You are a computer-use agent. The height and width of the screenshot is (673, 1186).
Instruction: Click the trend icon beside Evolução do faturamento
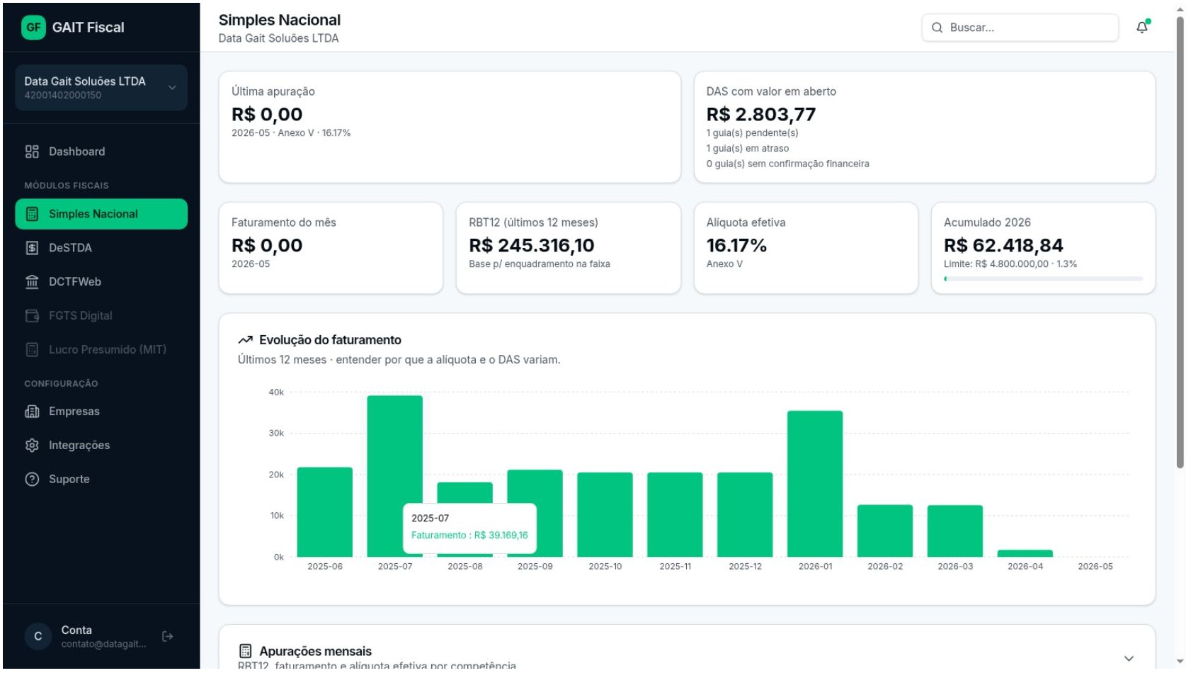pyautogui.click(x=245, y=340)
